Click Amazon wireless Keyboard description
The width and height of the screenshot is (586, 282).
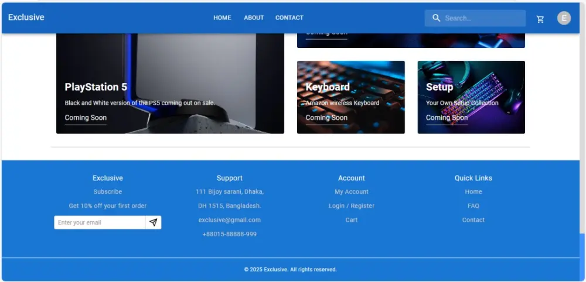pos(342,103)
